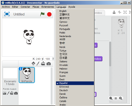The image size is (132, 106).
Task: Select Ελληνικά language
Action: coord(75,87)
